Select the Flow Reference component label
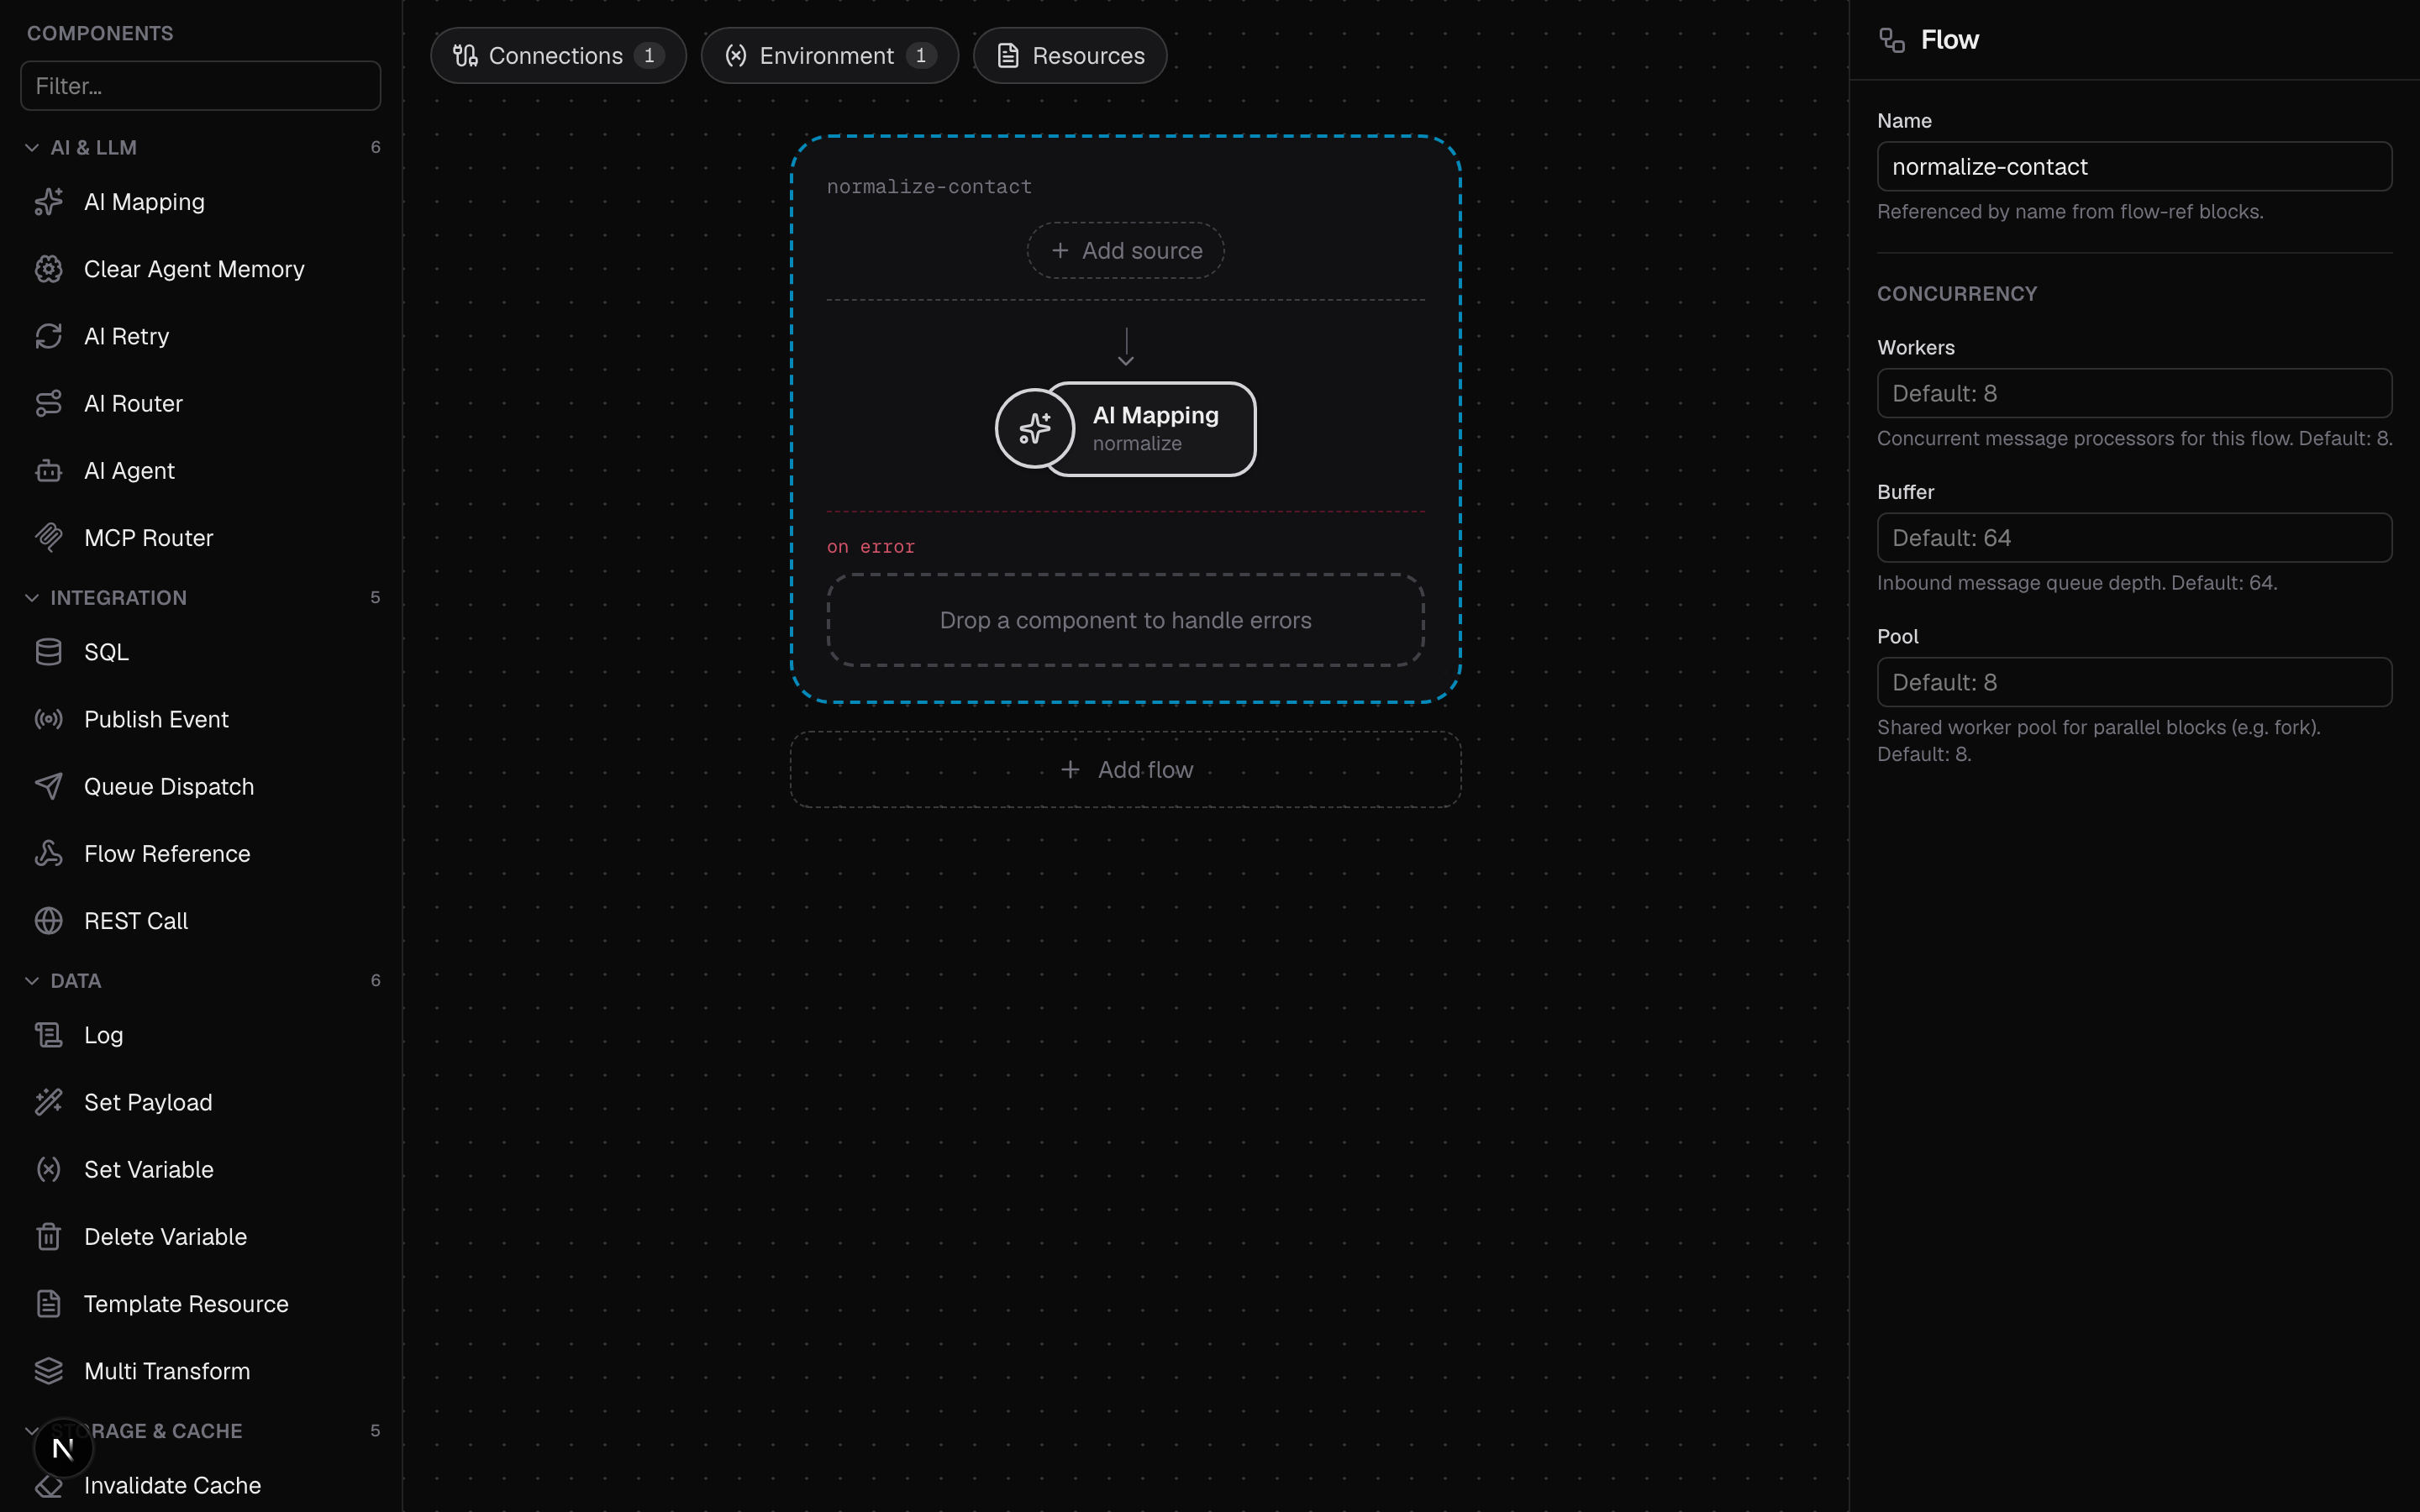This screenshot has width=2420, height=1512. [x=167, y=853]
